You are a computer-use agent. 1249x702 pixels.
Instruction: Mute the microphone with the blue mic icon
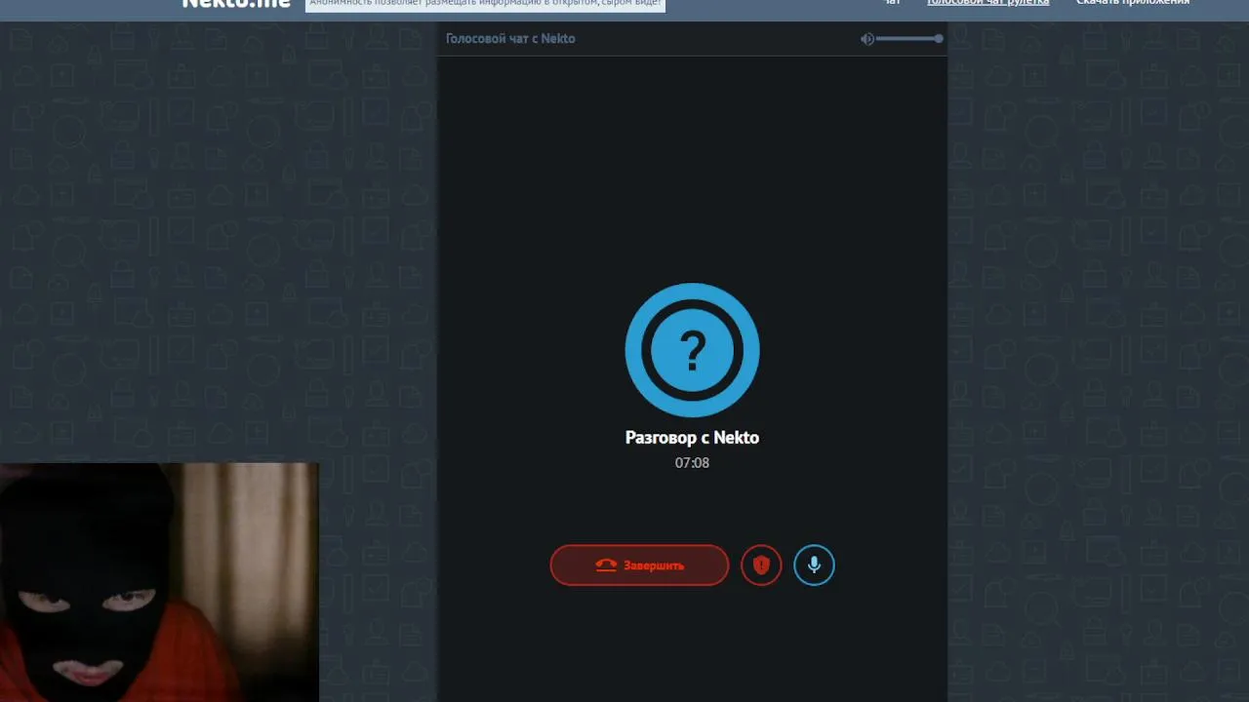[814, 565]
